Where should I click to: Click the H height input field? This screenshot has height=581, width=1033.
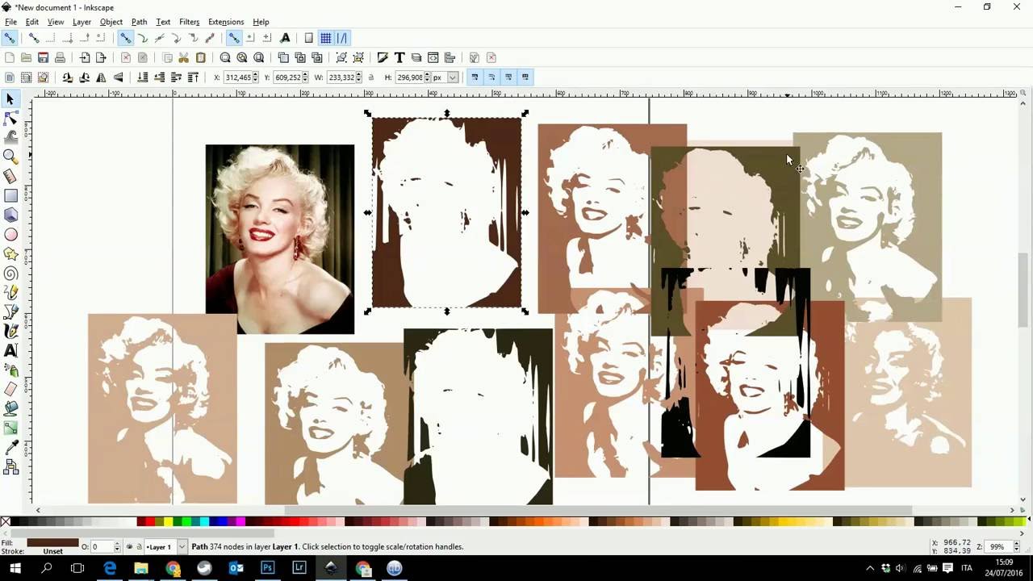409,77
